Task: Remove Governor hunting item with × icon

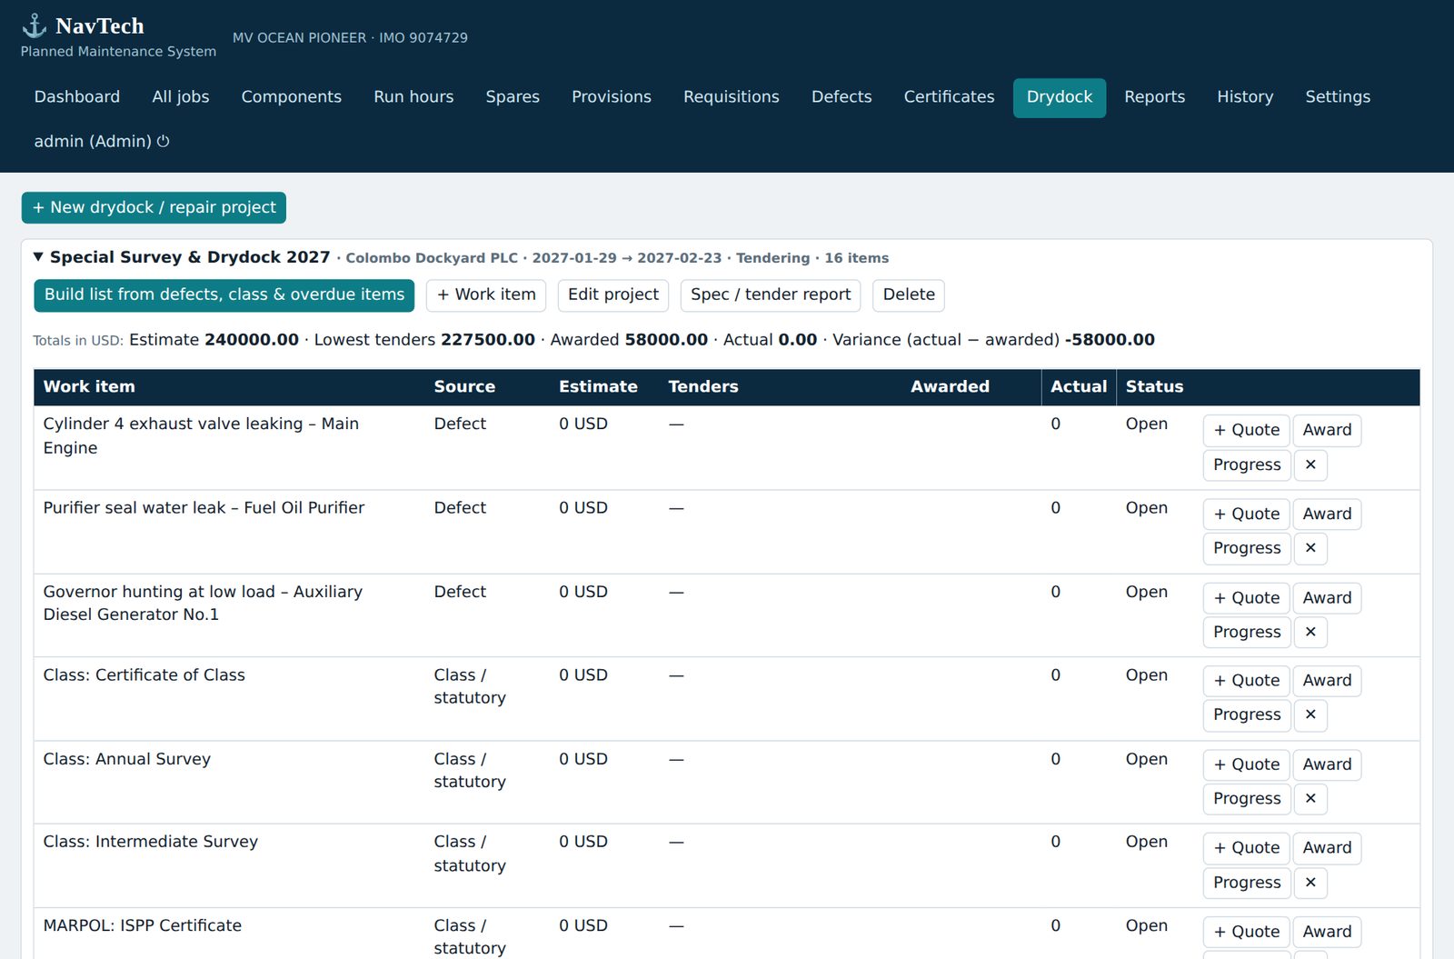Action: [1310, 632]
